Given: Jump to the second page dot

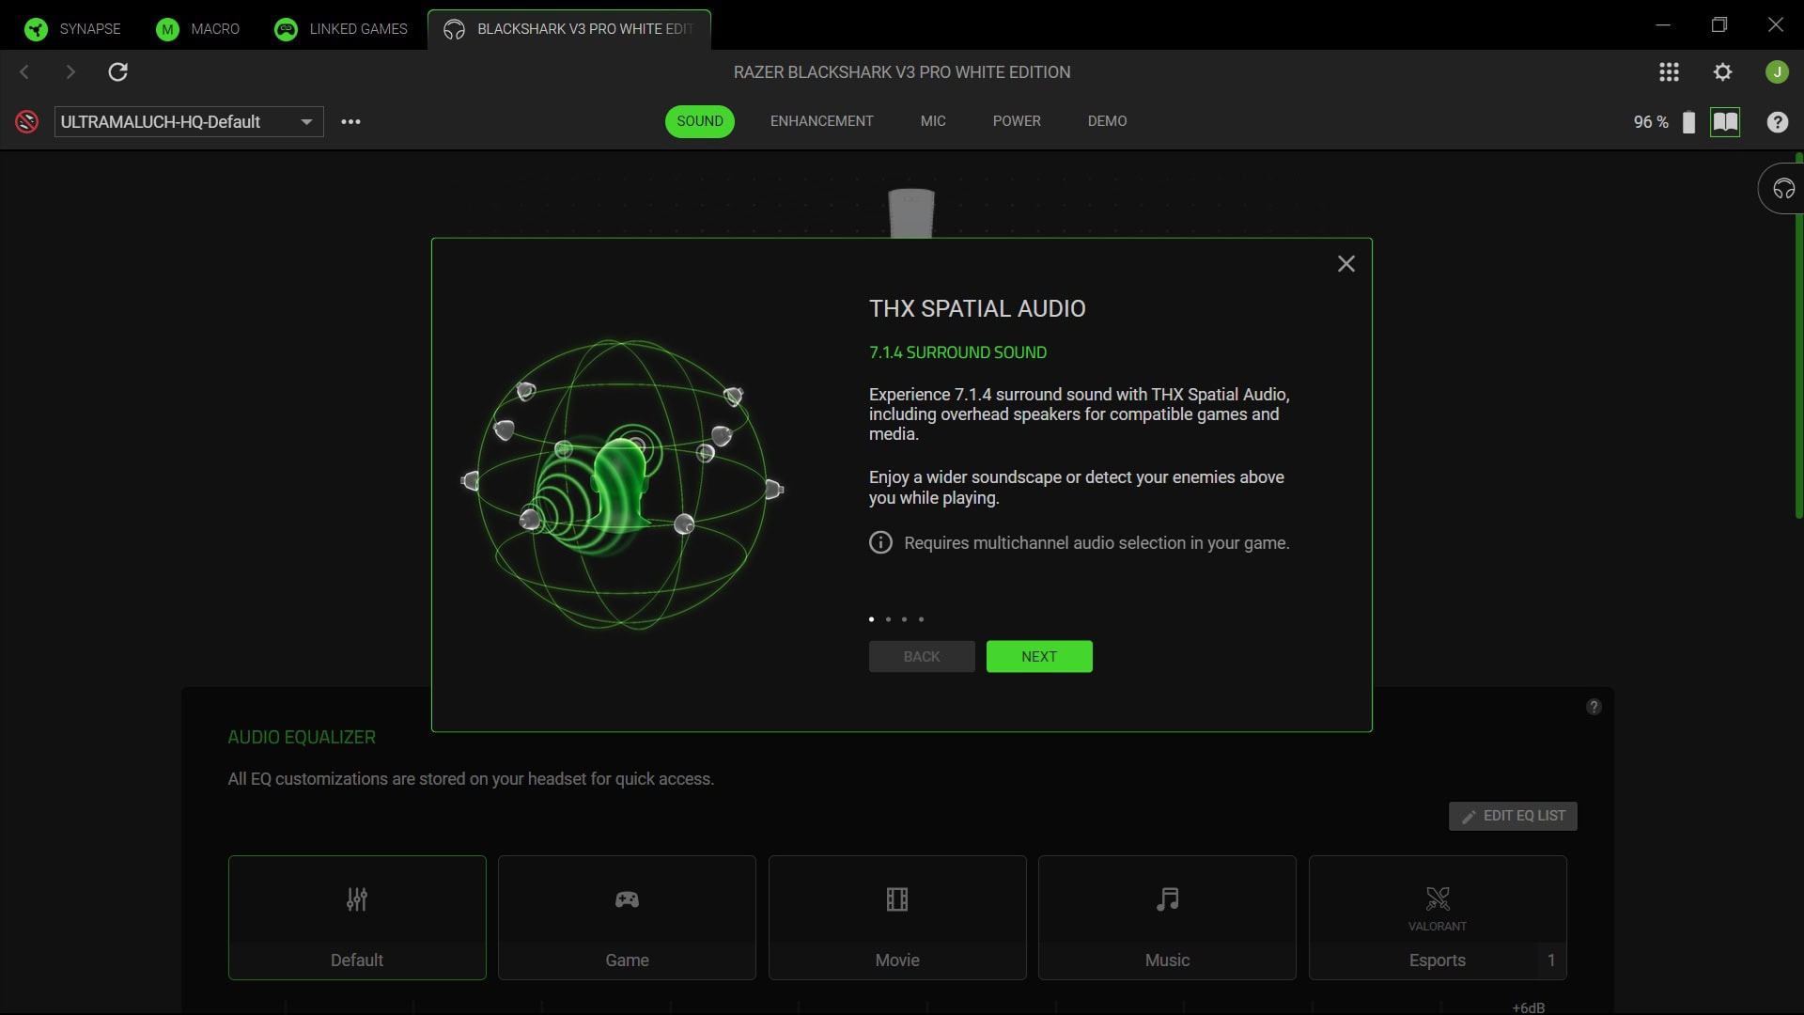Looking at the screenshot, I should coord(888,619).
